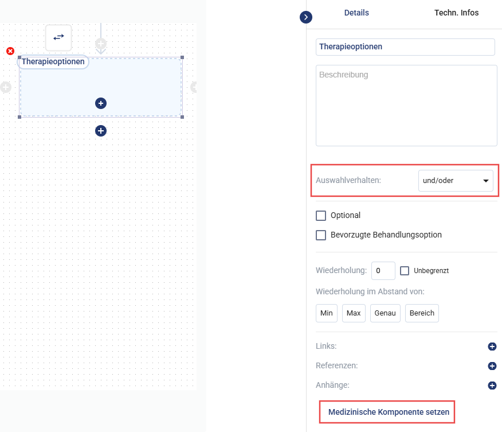Add a reference with plus icon

tap(492, 366)
